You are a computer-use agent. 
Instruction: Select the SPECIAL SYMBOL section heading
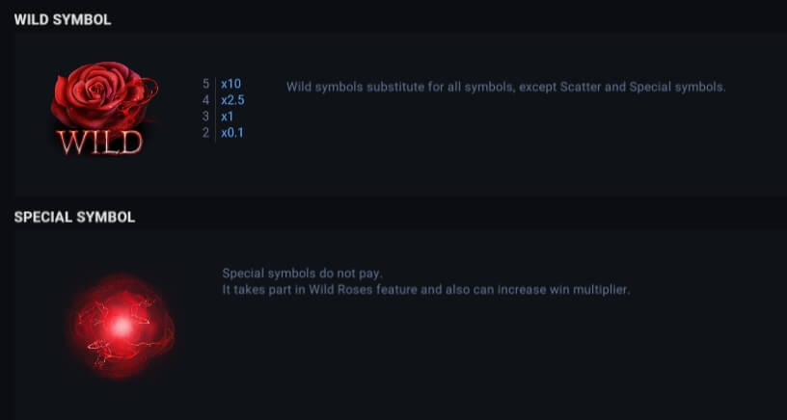tap(75, 217)
